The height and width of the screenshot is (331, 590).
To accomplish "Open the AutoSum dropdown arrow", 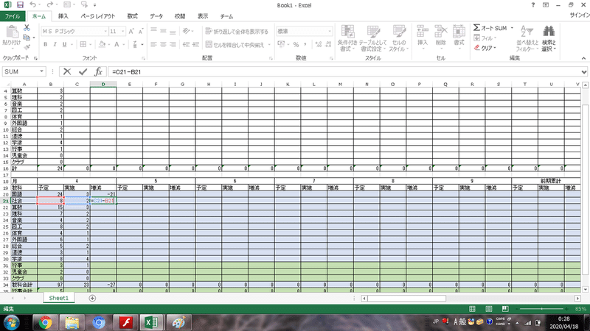I will (x=512, y=28).
